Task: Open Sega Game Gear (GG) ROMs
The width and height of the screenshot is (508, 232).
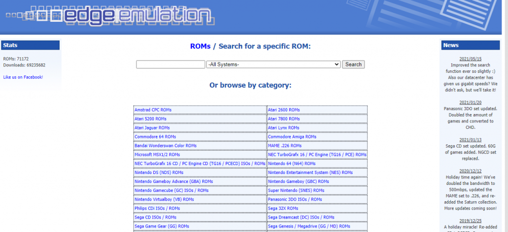Action: [162, 227]
